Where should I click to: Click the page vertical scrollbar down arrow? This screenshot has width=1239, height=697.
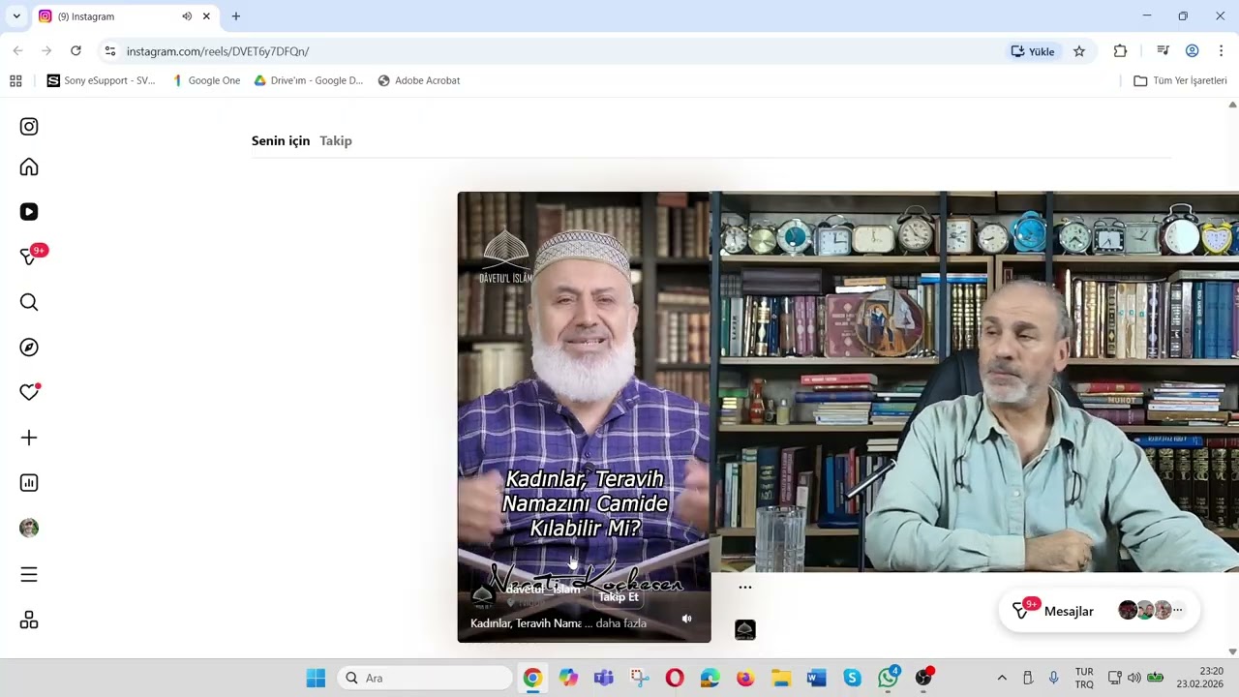1232,652
